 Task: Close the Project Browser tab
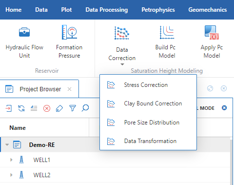click(x=69, y=89)
